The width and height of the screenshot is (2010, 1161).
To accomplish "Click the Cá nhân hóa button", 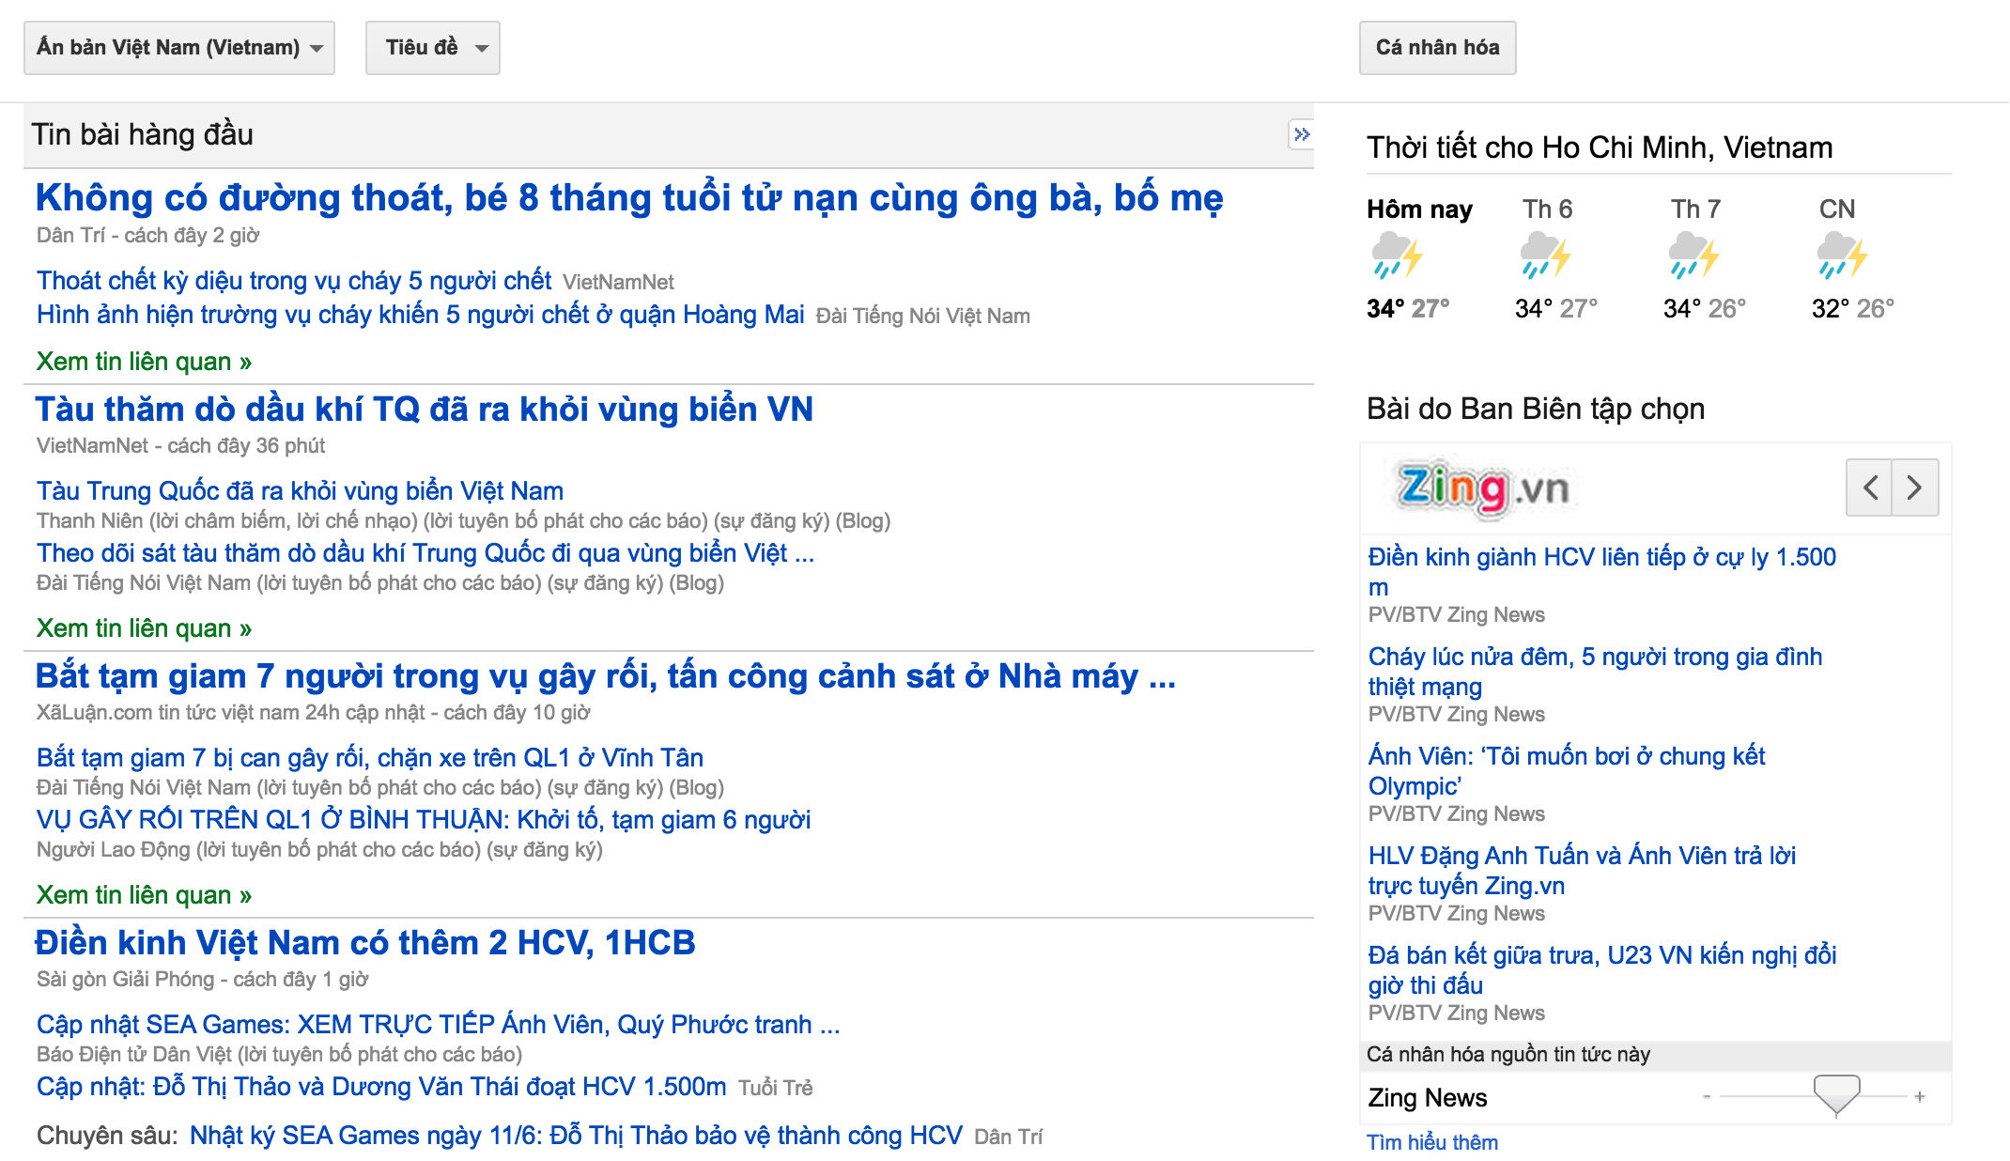I will click(x=1437, y=48).
